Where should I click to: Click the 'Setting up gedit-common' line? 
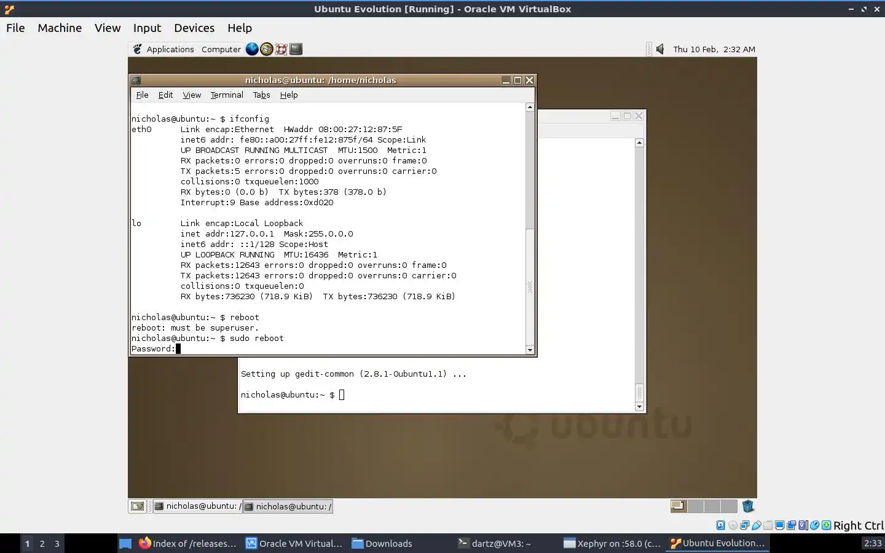click(353, 374)
